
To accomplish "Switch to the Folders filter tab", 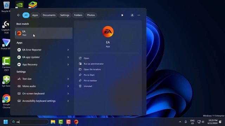I will tap(78, 15).
